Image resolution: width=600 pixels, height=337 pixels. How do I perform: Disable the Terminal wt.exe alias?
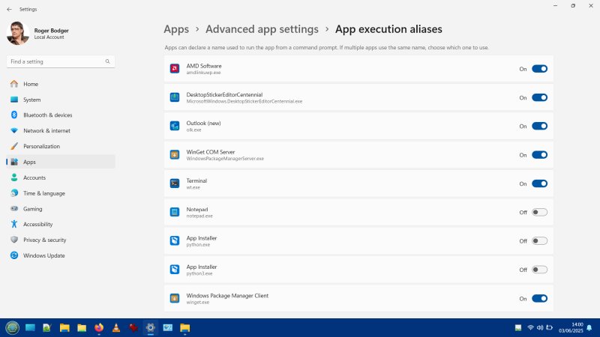pyautogui.click(x=539, y=183)
